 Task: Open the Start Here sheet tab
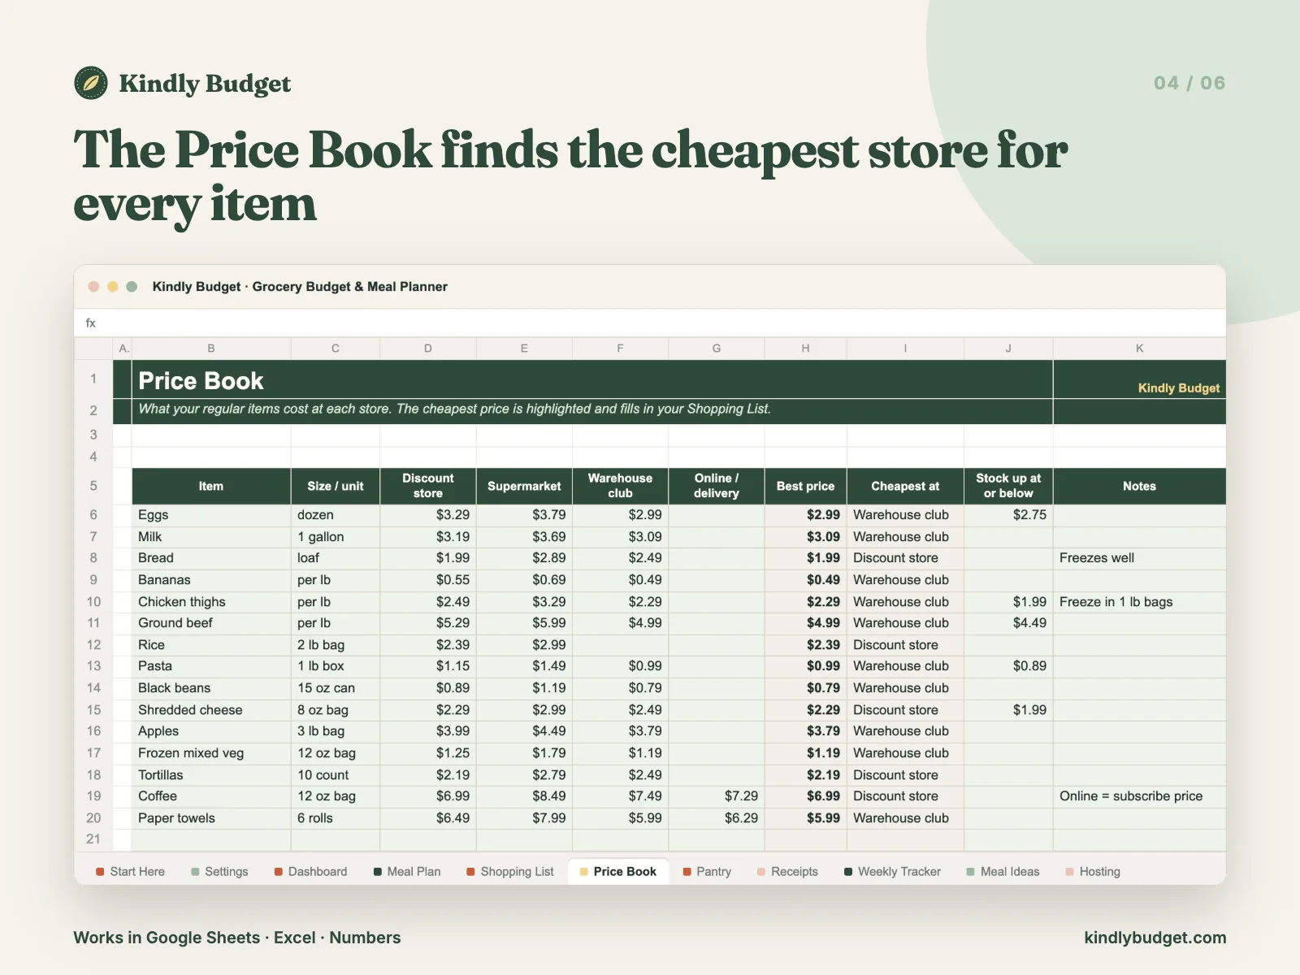[130, 871]
